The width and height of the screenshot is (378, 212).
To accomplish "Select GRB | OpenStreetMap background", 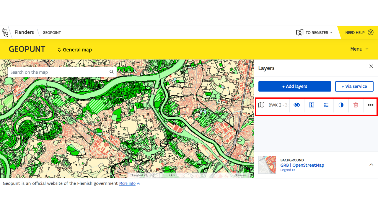I will coord(302,165).
